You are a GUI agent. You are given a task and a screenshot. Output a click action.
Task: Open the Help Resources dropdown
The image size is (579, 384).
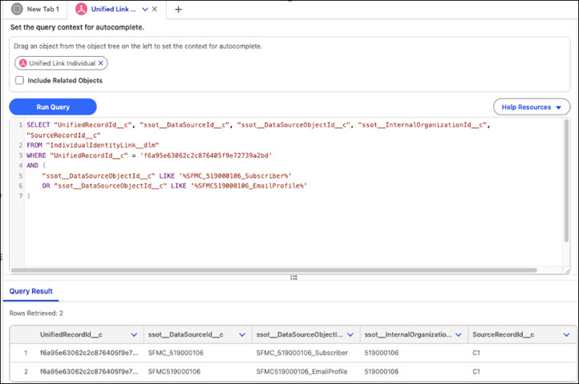pos(532,107)
